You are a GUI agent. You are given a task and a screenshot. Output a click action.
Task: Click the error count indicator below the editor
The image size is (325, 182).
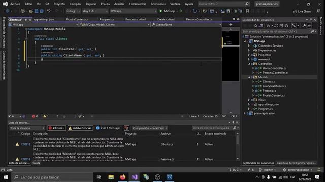point(35,116)
